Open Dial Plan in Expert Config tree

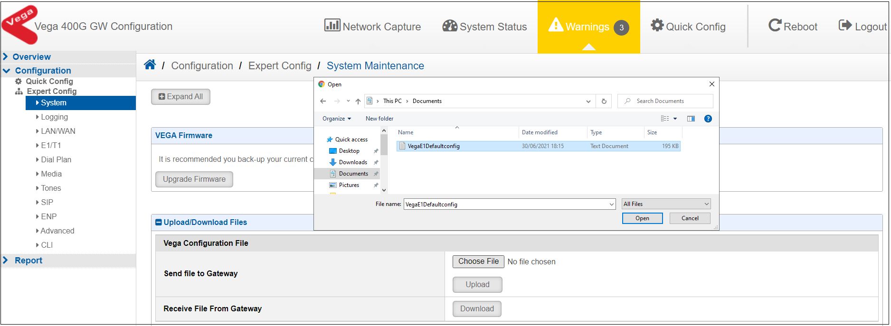56,159
